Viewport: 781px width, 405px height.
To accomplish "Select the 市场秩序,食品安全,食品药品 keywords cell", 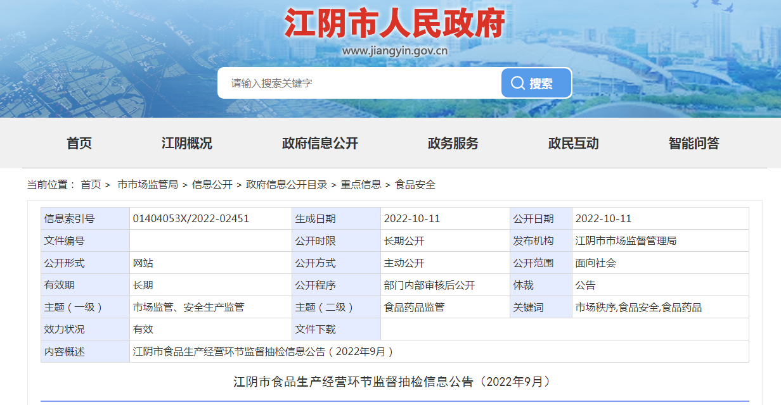I will click(661, 308).
